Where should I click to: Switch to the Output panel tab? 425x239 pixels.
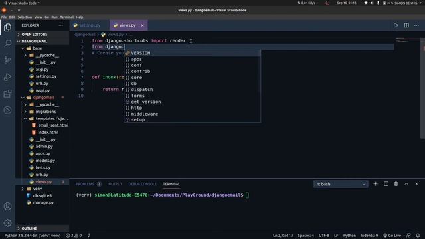(115, 184)
